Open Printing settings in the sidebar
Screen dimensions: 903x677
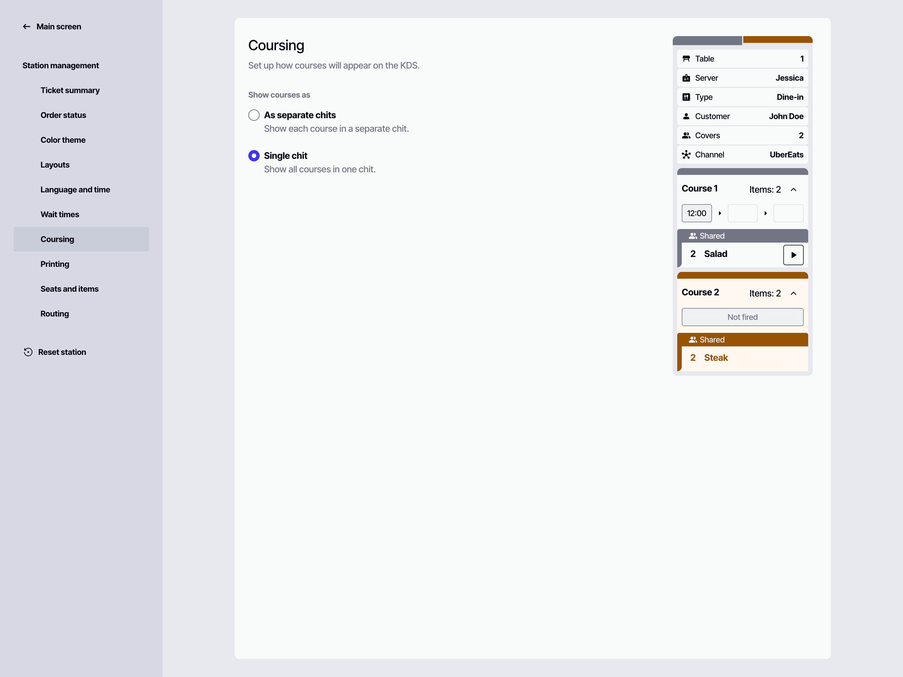pyautogui.click(x=55, y=264)
